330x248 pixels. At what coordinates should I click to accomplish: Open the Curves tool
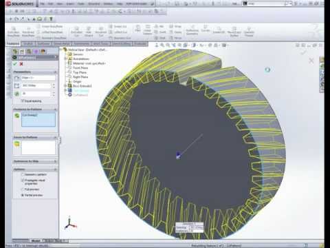pyautogui.click(x=206, y=29)
